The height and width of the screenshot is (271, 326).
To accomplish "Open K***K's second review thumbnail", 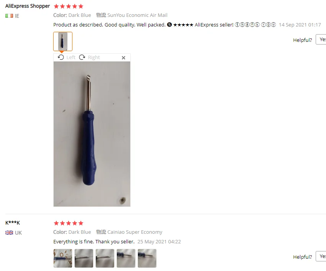I will pyautogui.click(x=84, y=258).
